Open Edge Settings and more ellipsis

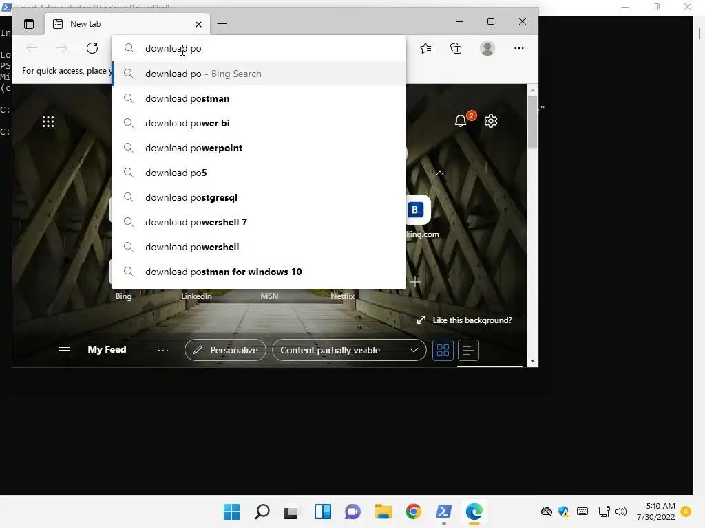pos(519,48)
